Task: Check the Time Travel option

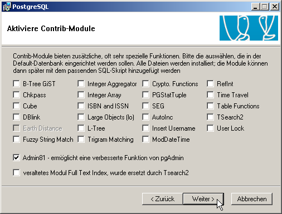Action: [x=210, y=95]
